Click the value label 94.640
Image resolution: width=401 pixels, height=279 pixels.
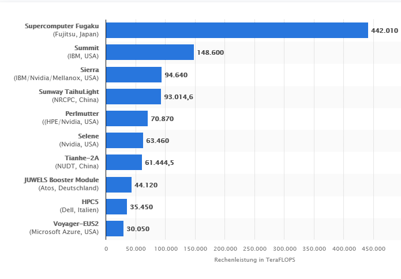(x=176, y=75)
